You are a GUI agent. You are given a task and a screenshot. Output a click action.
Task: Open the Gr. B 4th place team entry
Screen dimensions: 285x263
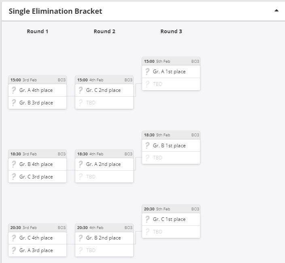click(36, 164)
